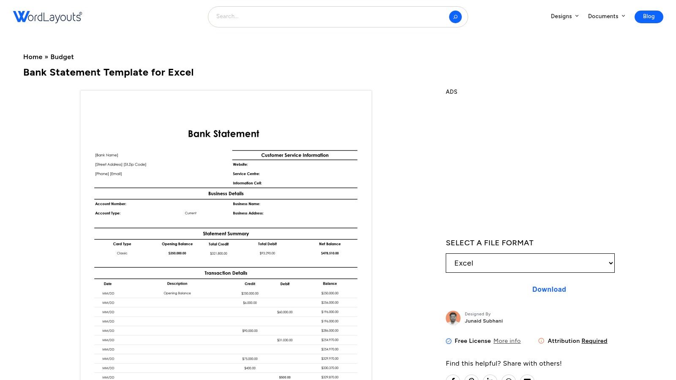Click the 'SELECT A FILE FORMAT' label
The image size is (676, 380).
(x=490, y=243)
